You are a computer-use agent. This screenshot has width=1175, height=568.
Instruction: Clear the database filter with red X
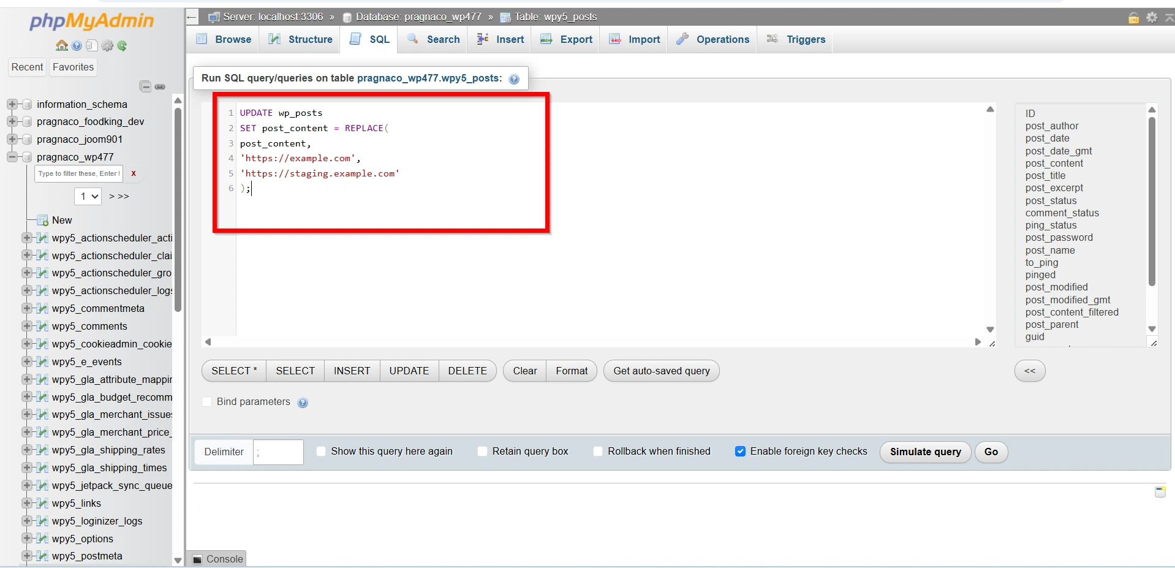coord(134,173)
